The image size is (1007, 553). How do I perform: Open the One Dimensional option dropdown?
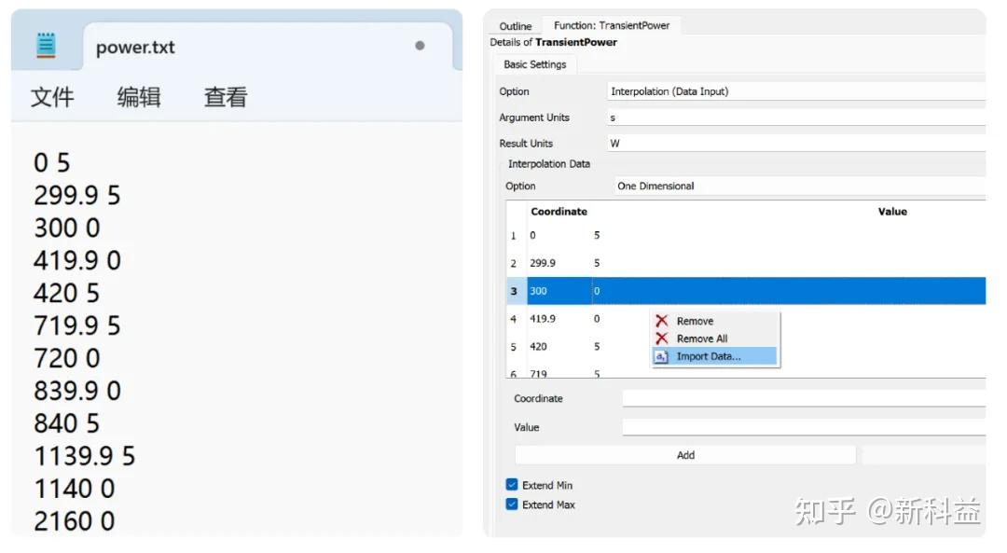click(x=799, y=187)
